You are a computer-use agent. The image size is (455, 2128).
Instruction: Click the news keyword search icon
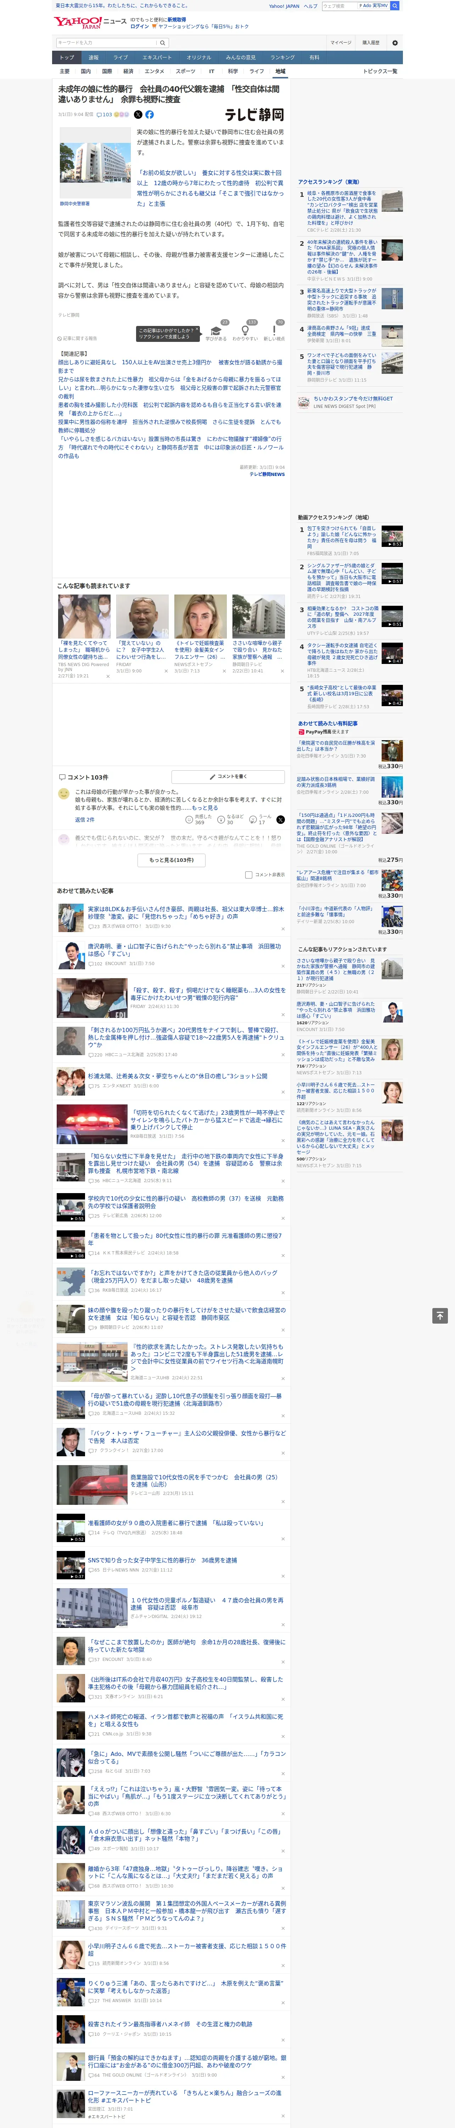[x=163, y=42]
